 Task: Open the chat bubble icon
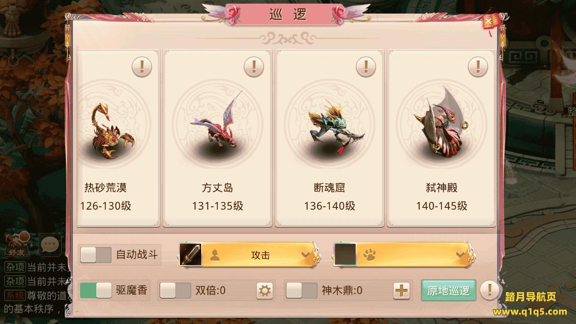[50, 245]
